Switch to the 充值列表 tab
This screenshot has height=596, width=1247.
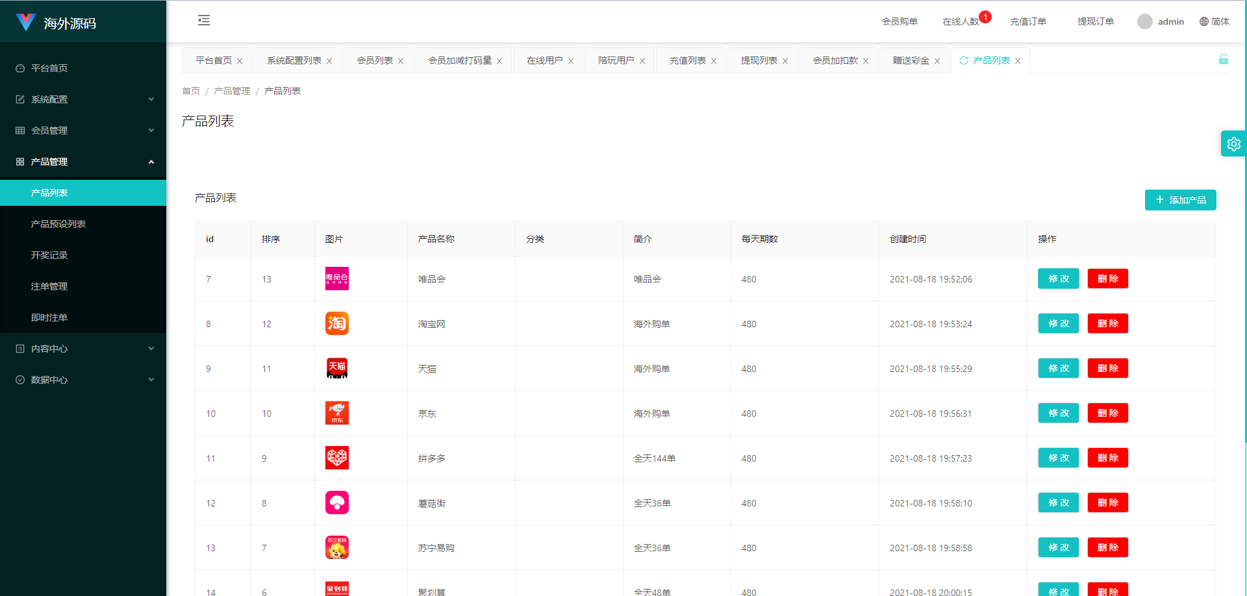[687, 60]
